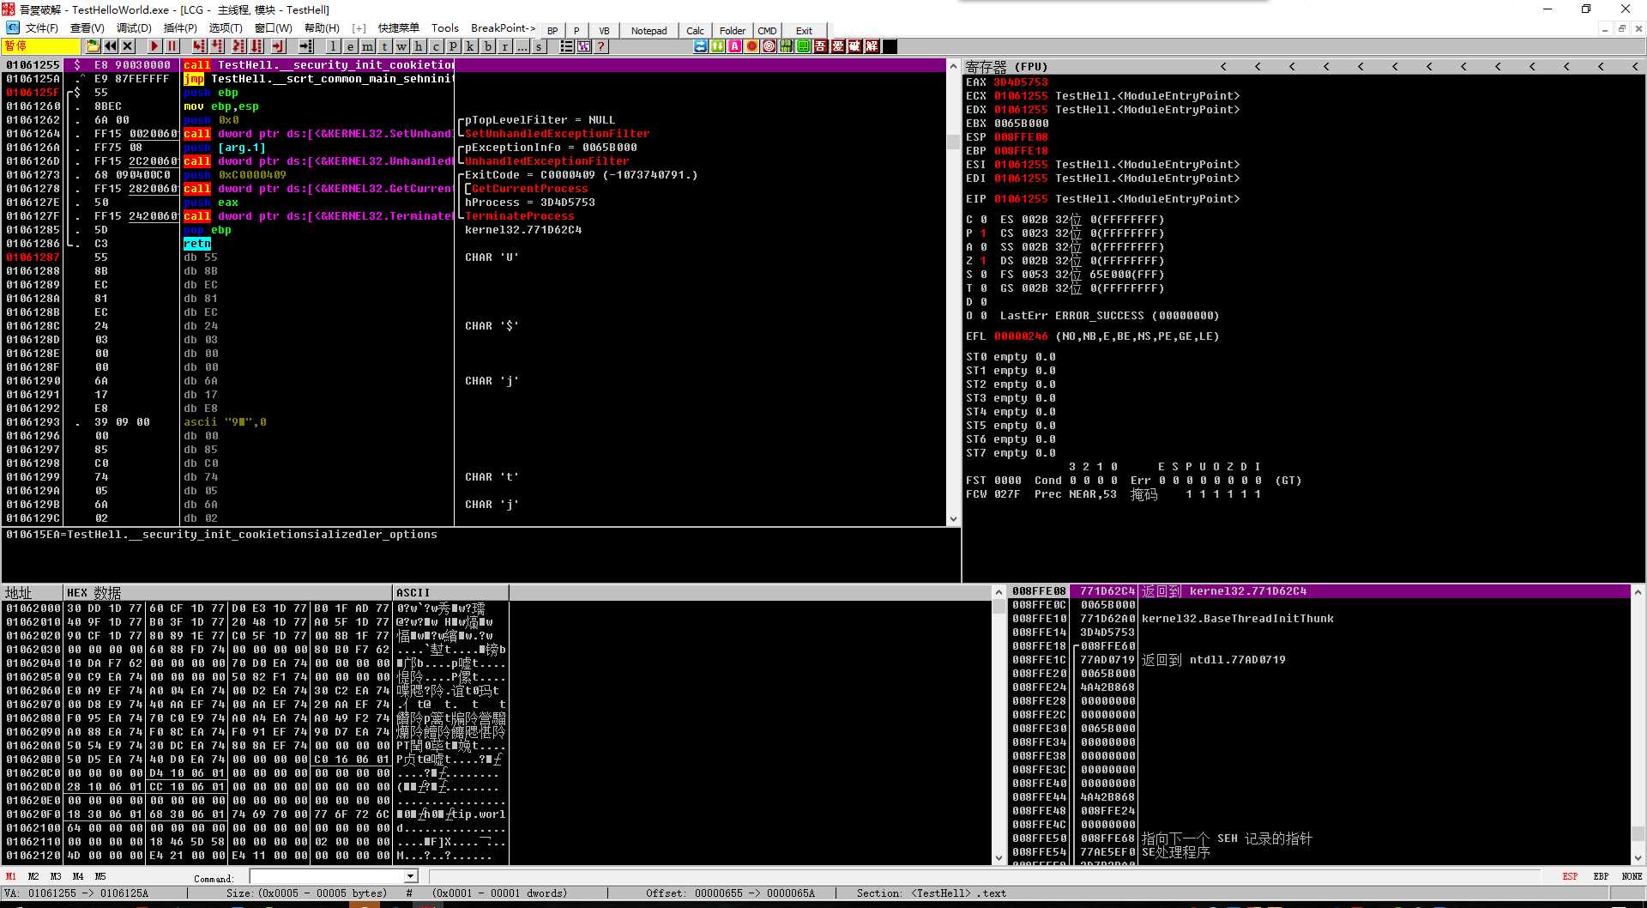Click the Open file toolbar icon
This screenshot has width=1647, height=908.
[93, 46]
